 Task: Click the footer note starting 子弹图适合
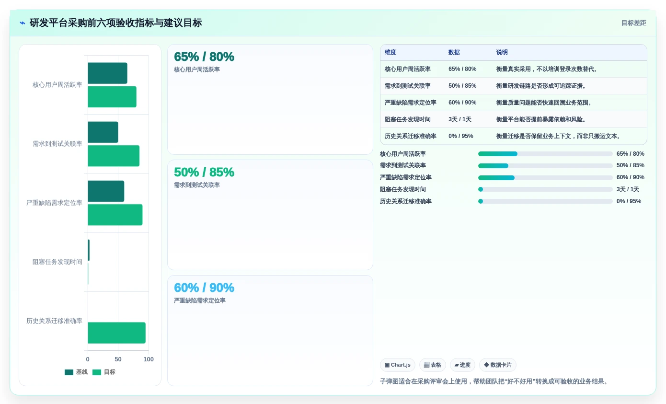(495, 381)
